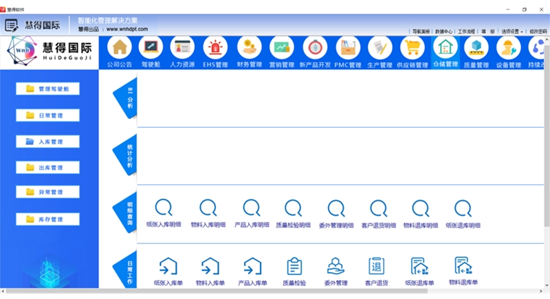The width and height of the screenshot is (550, 299).
Task: Open 产品入库明细 query
Action: coord(252,213)
